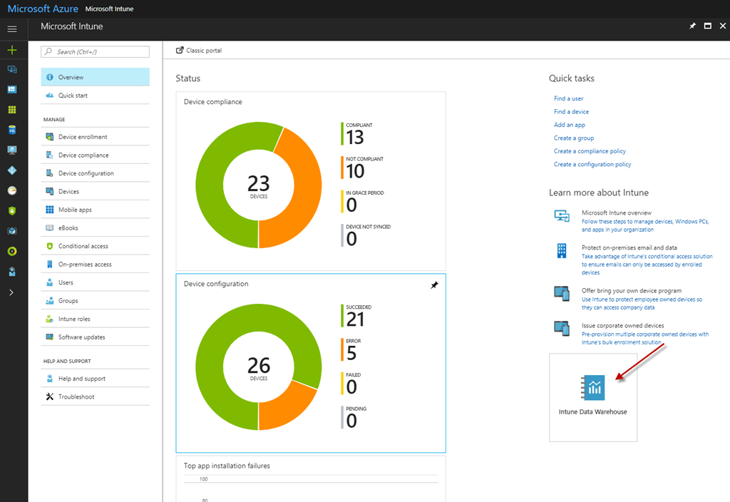
Task: Open the Azure hamburger menu
Action: click(12, 29)
